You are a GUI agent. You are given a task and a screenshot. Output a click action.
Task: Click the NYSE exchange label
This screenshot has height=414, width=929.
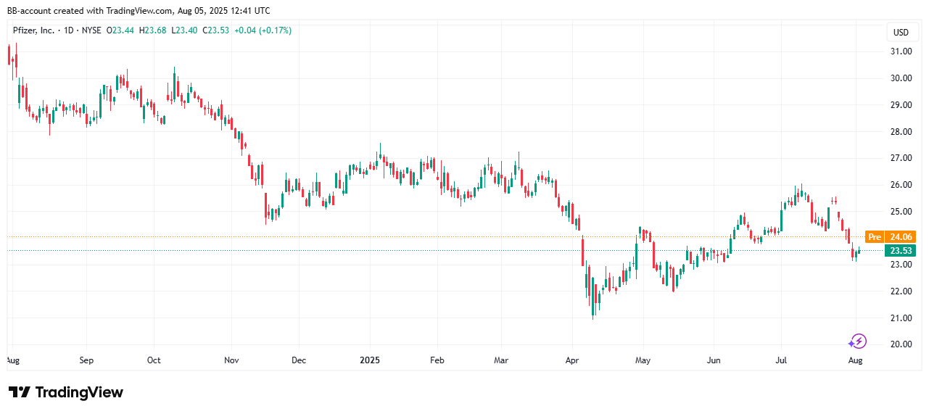point(93,30)
